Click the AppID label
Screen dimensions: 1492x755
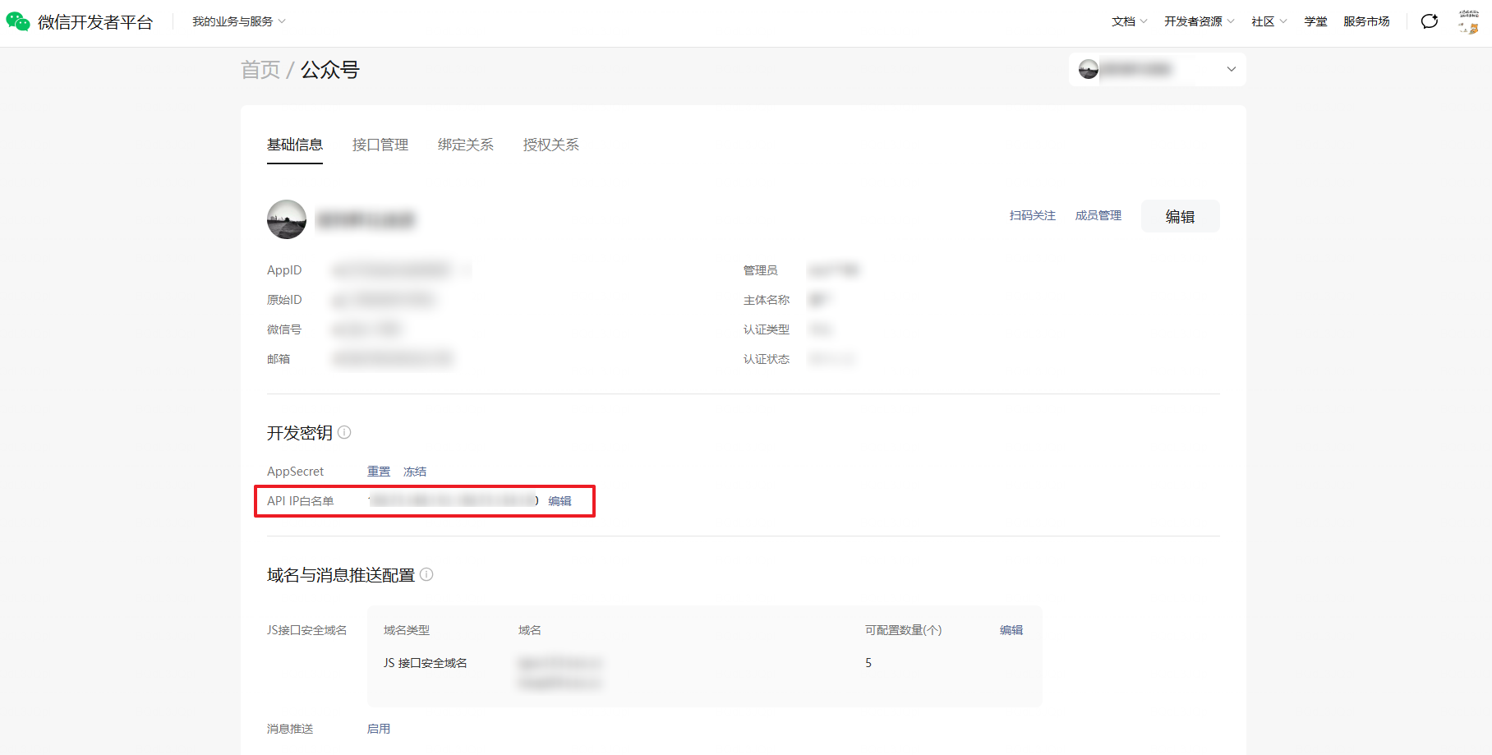coord(284,270)
